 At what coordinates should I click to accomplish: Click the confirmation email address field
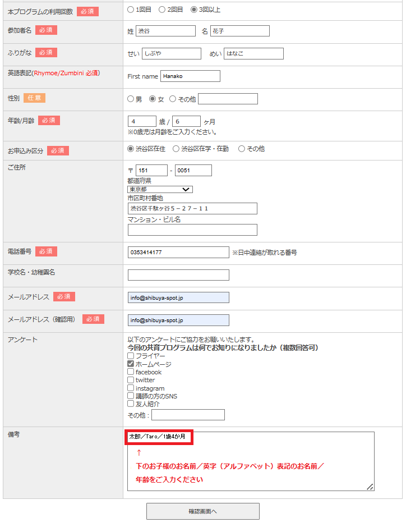click(178, 320)
